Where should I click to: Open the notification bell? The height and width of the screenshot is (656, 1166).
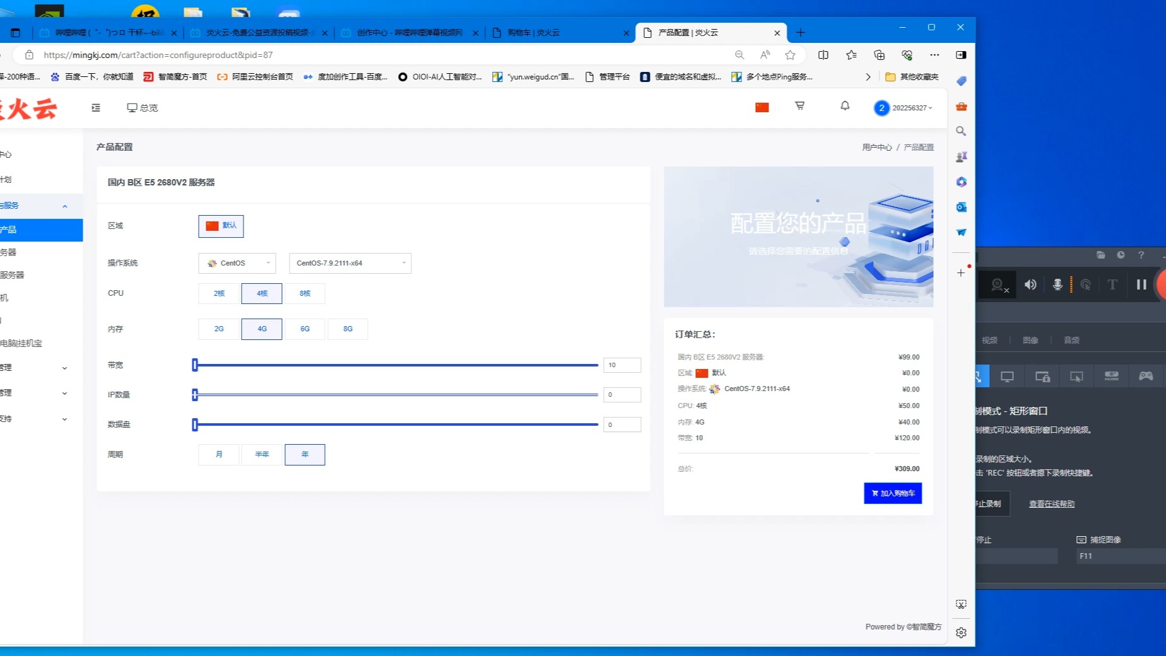pyautogui.click(x=845, y=106)
